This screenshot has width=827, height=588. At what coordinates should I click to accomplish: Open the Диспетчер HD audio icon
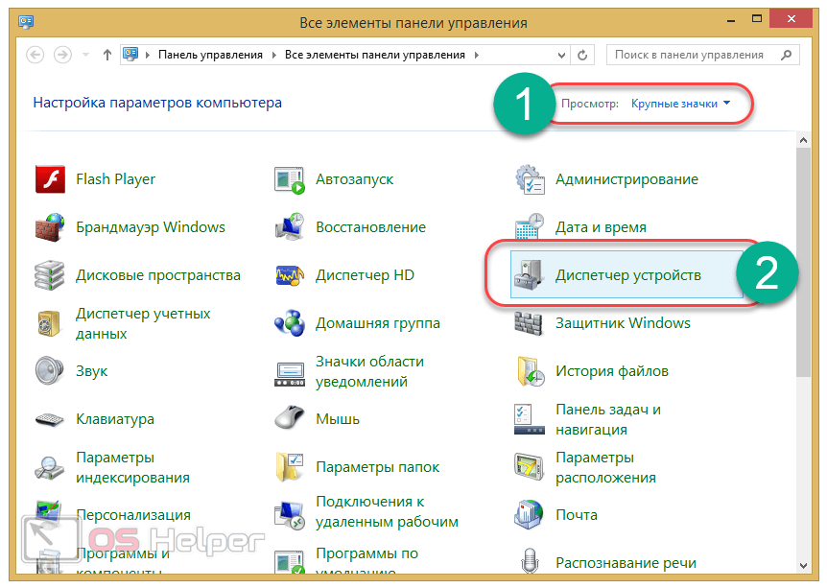290,275
